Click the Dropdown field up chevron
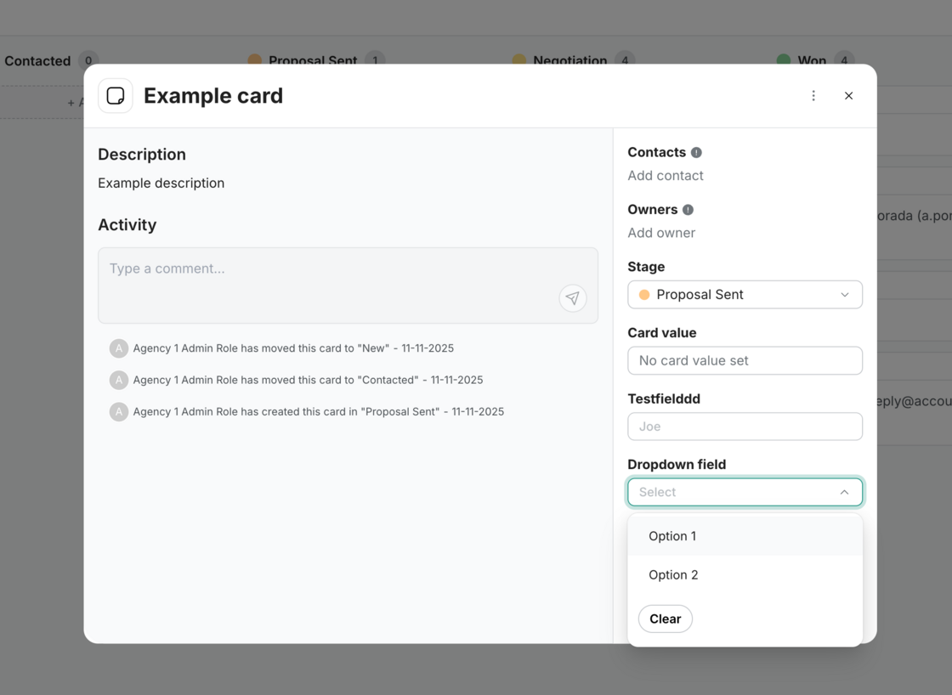The width and height of the screenshot is (952, 695). point(845,492)
